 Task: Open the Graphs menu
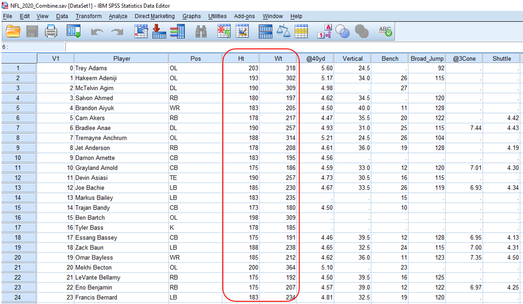[x=191, y=16]
